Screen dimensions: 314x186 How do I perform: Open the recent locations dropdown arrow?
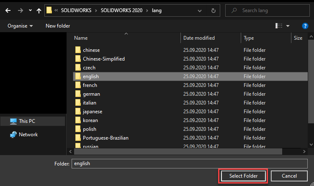pos(30,10)
